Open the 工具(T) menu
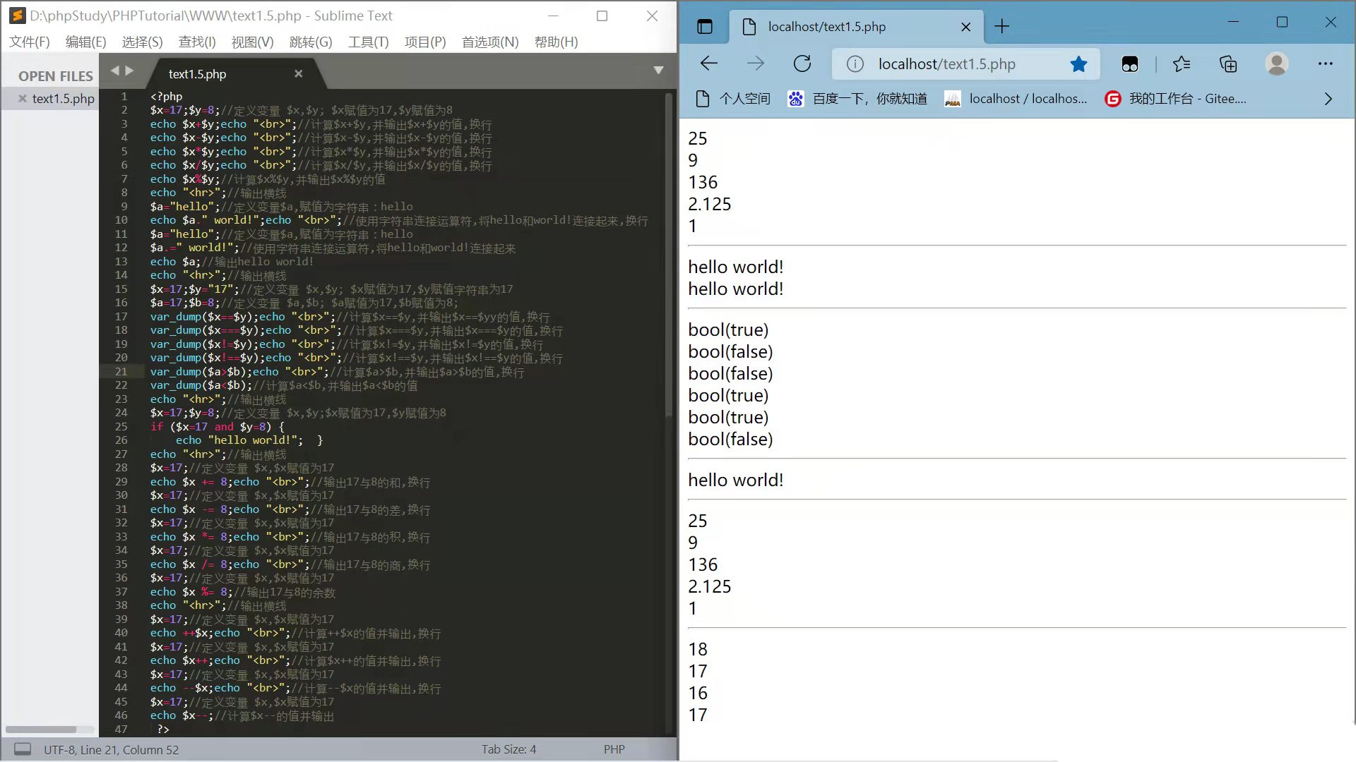The height and width of the screenshot is (762, 1356). 368,42
